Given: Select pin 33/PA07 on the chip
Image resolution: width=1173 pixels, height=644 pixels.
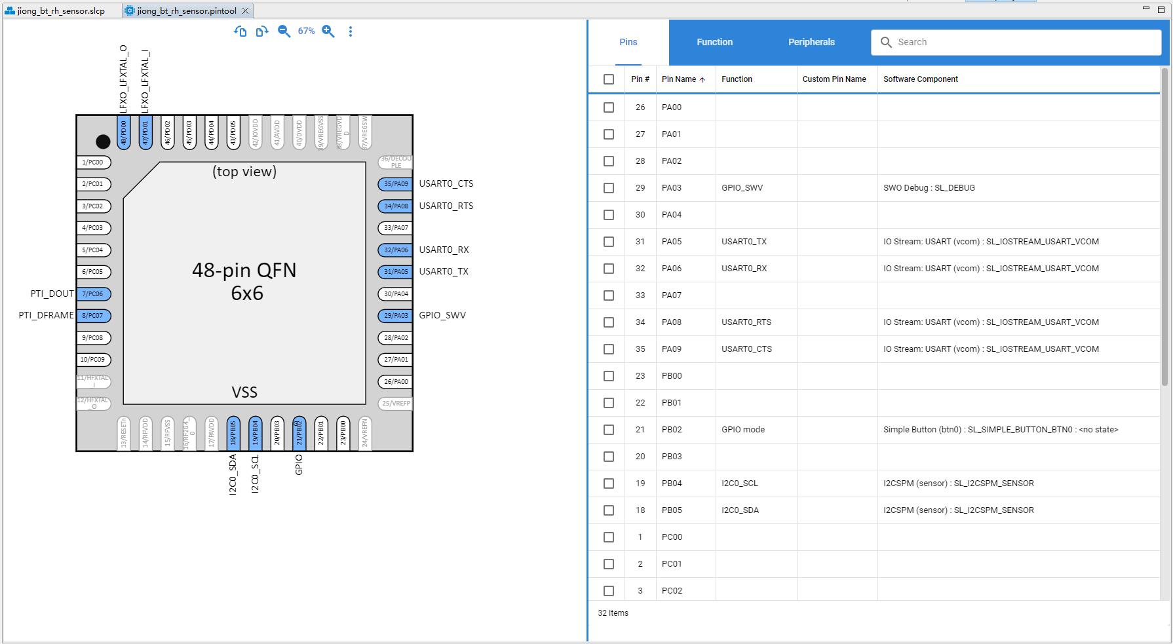Looking at the screenshot, I should pyautogui.click(x=395, y=228).
